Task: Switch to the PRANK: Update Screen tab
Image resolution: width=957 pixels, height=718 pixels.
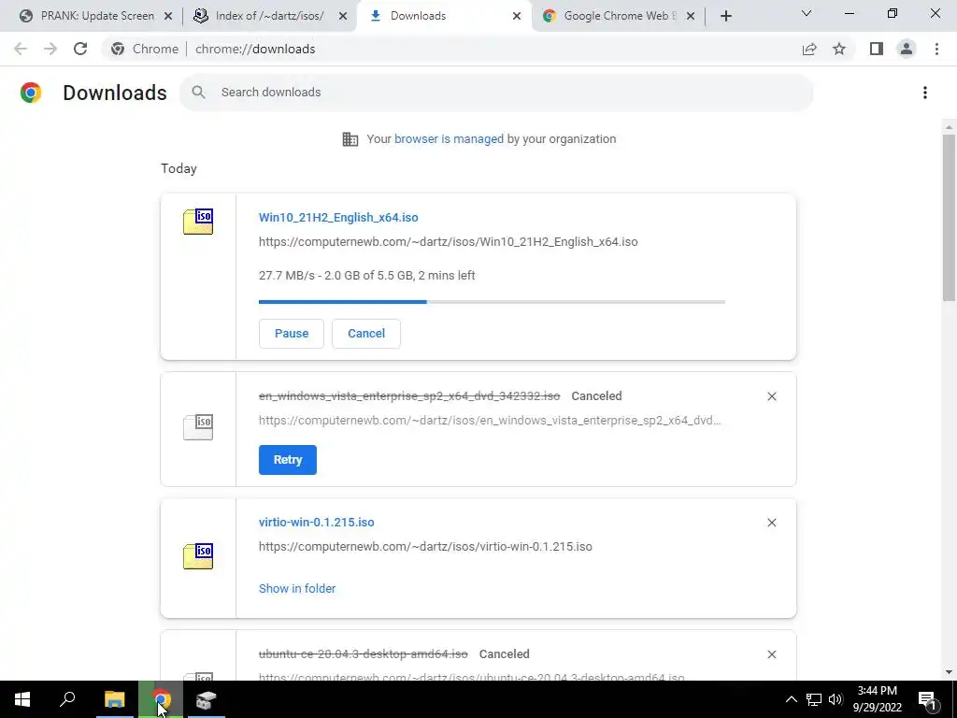Action: pyautogui.click(x=97, y=16)
